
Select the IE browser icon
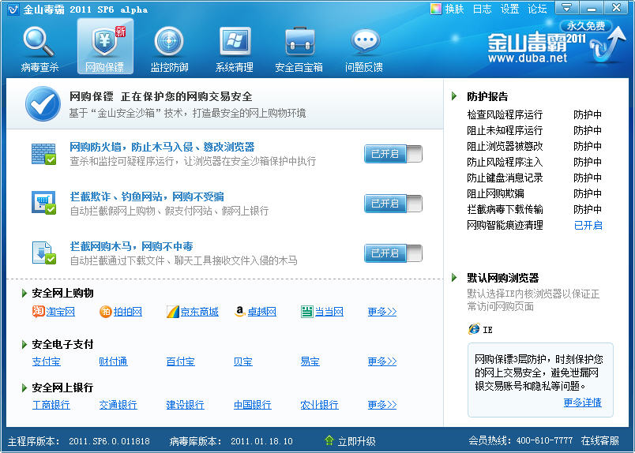[x=474, y=329]
